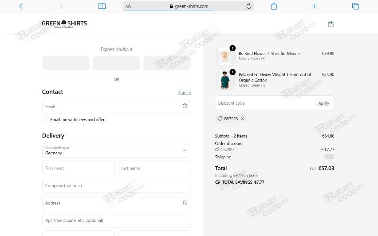
Task: Click the Sign in link
Action: 185,92
